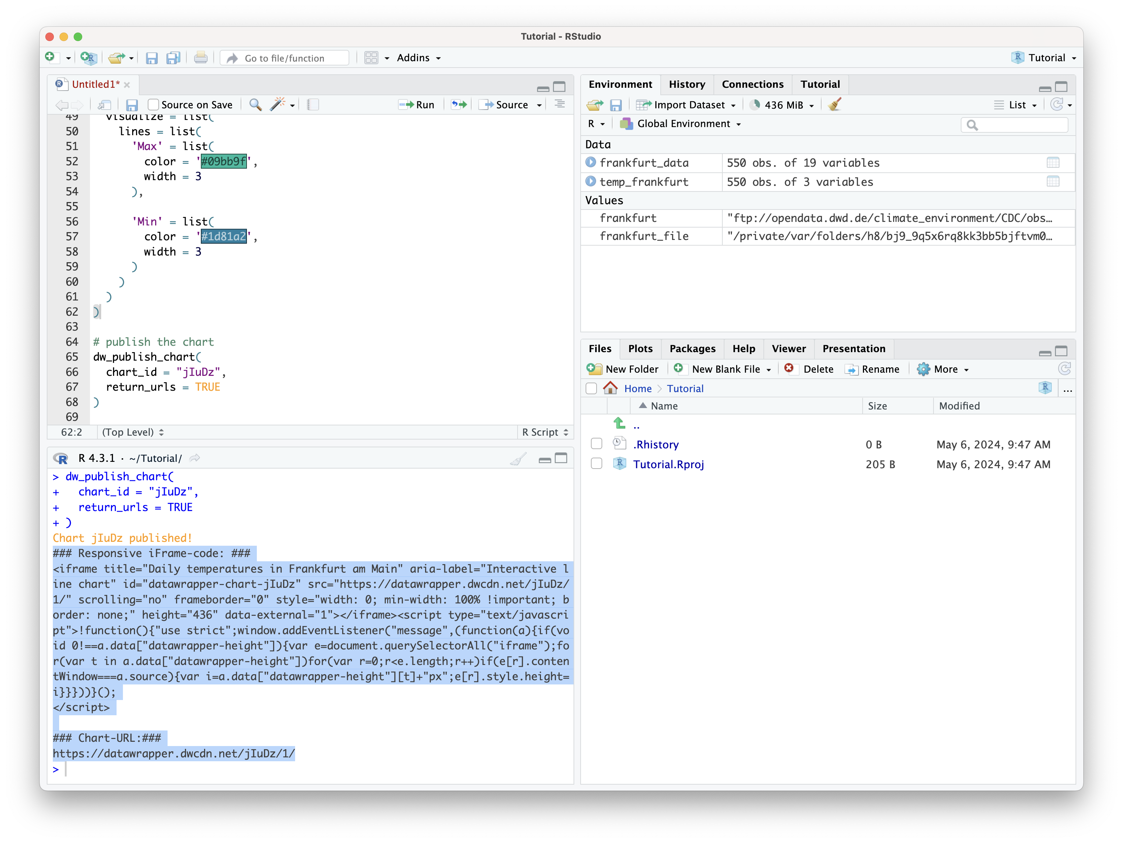Go to parent directory up arrow
The height and width of the screenshot is (843, 1123).
[619, 423]
